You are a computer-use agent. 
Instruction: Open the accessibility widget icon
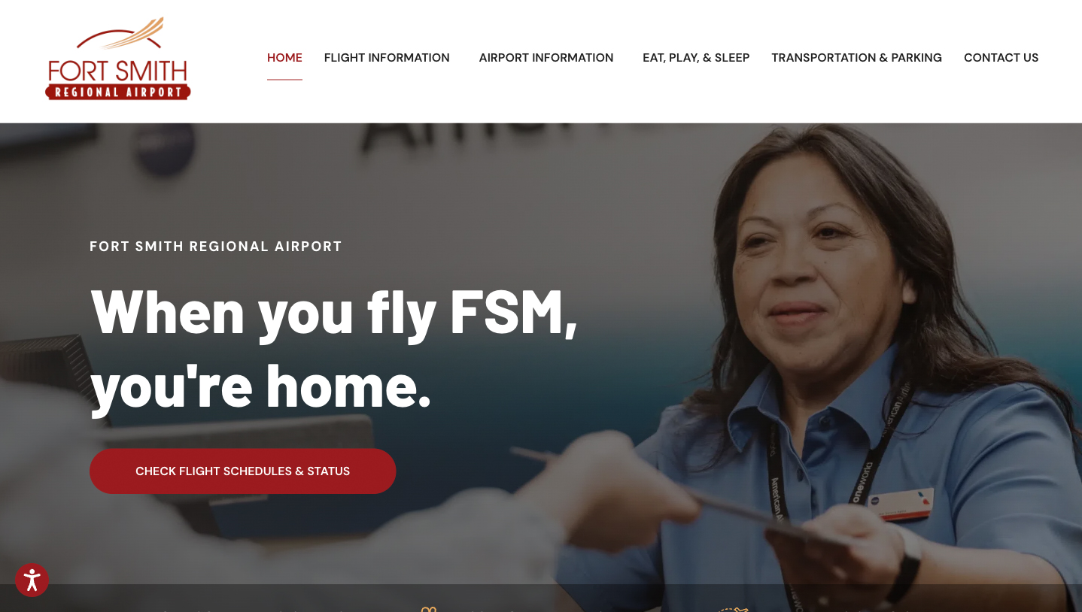click(x=32, y=580)
